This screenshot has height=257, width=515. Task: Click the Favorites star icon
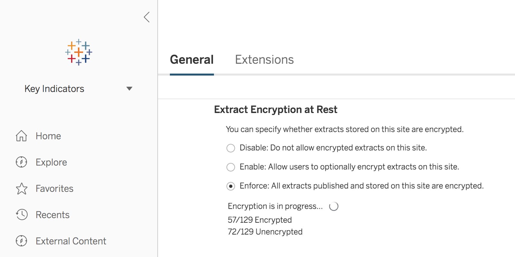(x=22, y=189)
